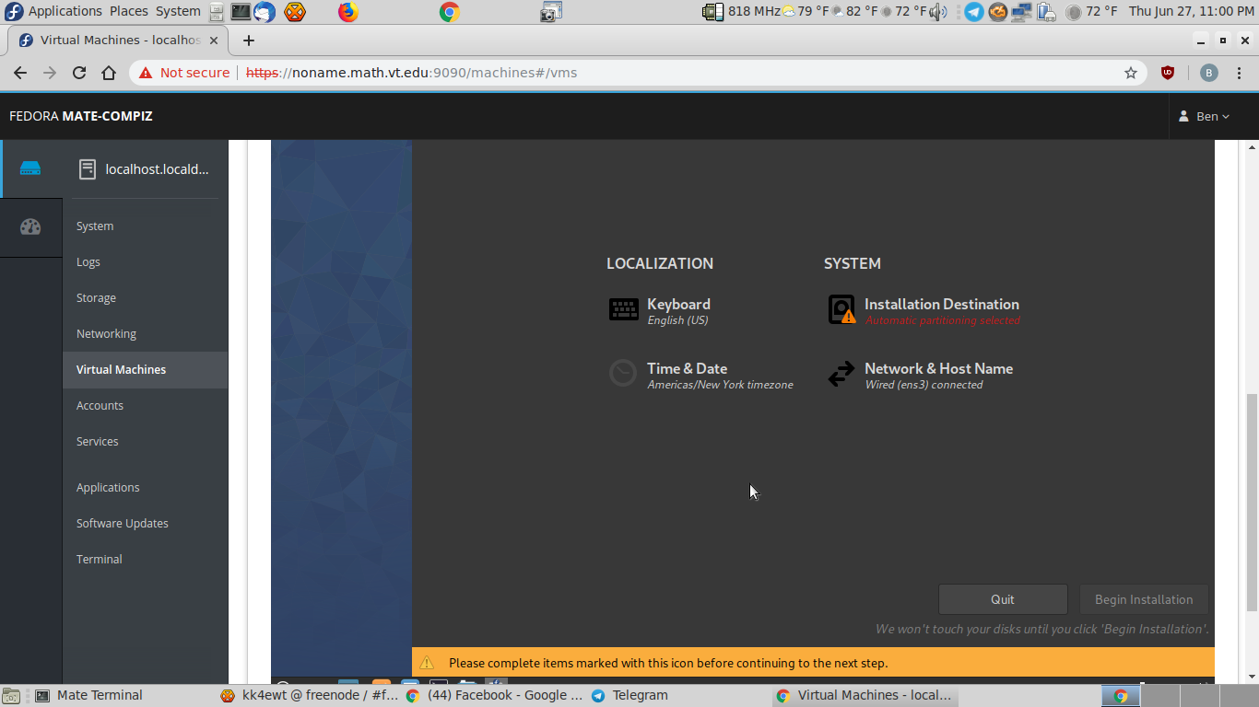The image size is (1259, 707).
Task: Click the Installation Destination disk icon
Action: [x=841, y=309]
